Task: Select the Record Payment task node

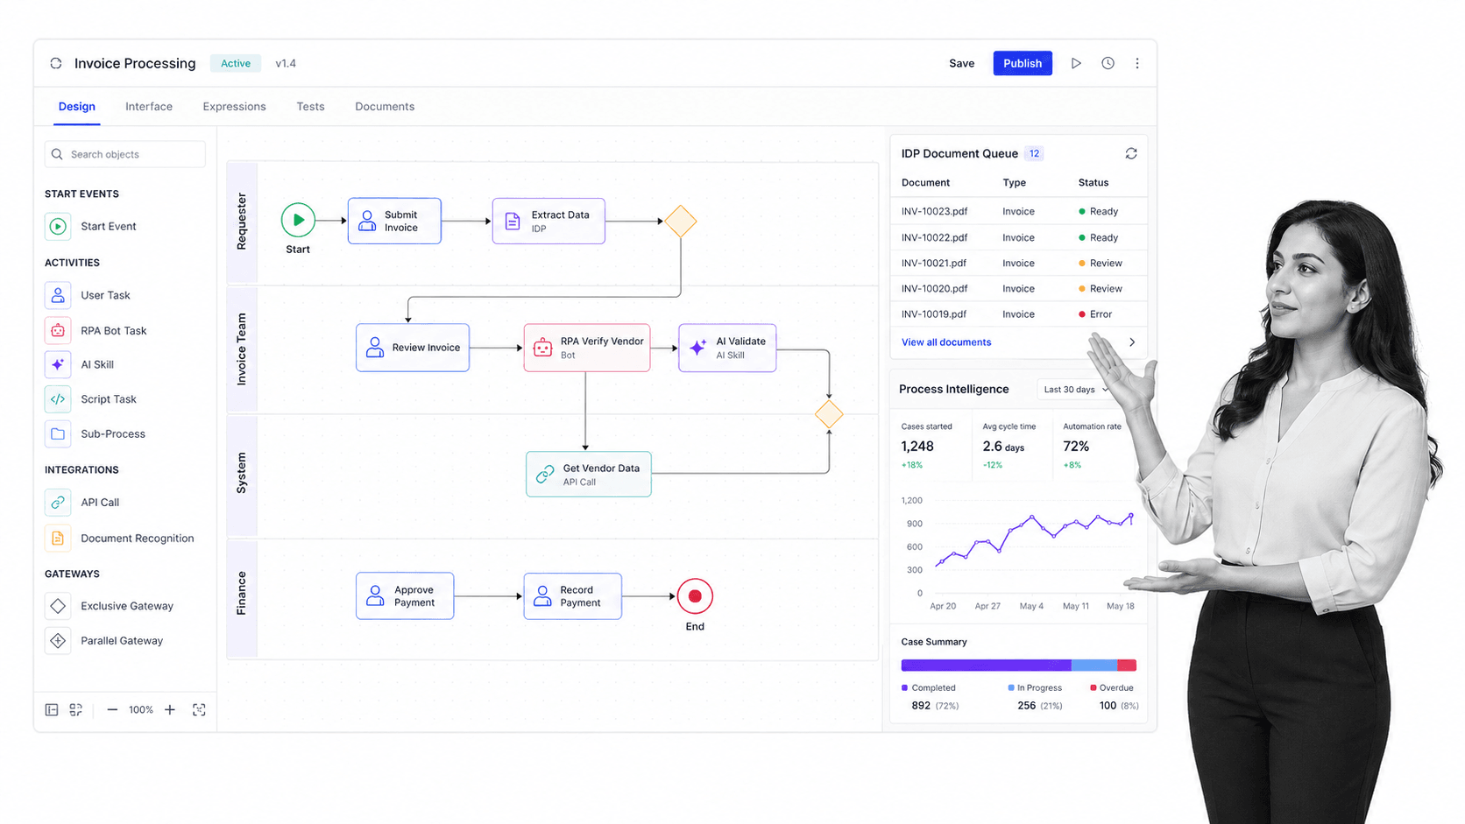Action: tap(573, 596)
